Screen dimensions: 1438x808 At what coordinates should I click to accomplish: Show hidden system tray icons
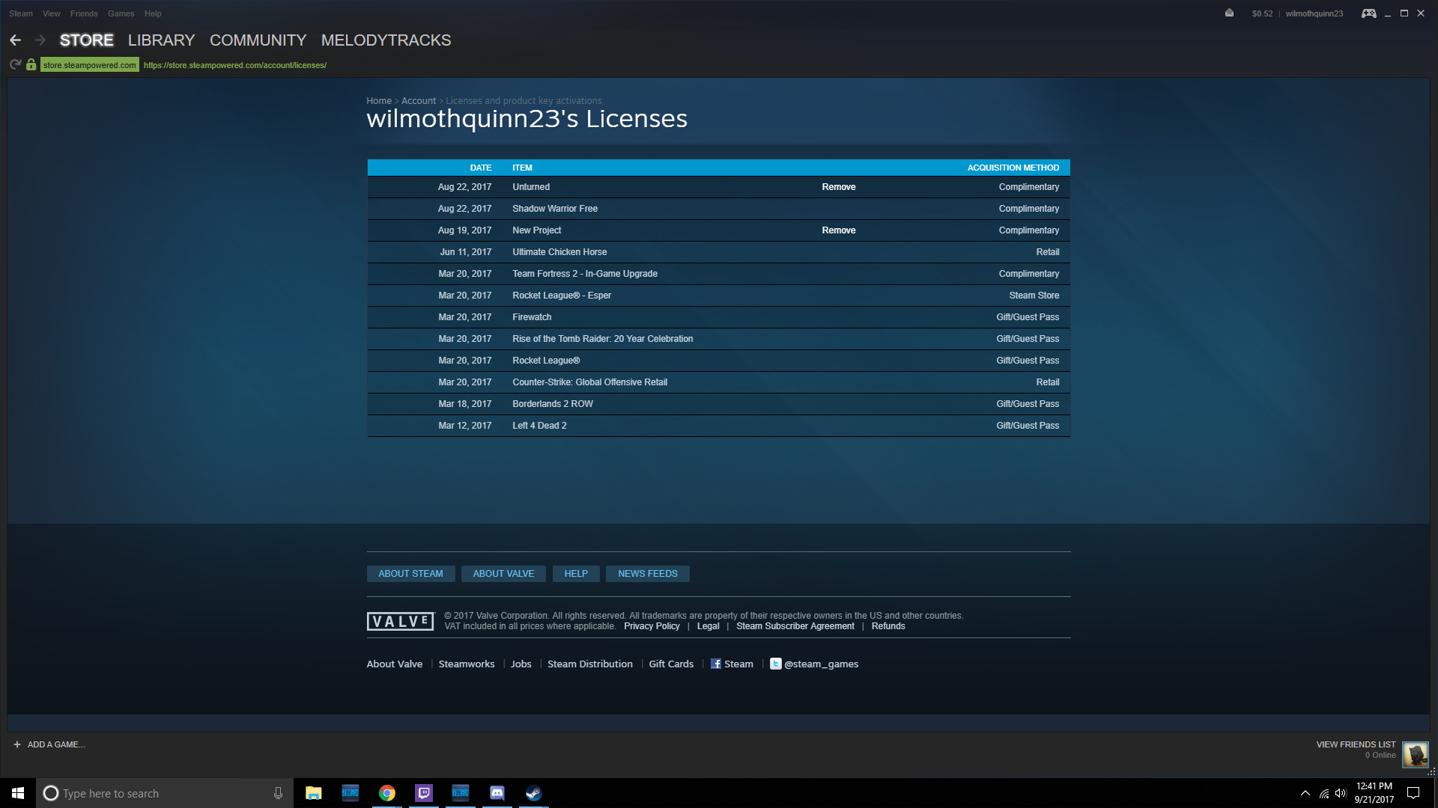pos(1305,793)
